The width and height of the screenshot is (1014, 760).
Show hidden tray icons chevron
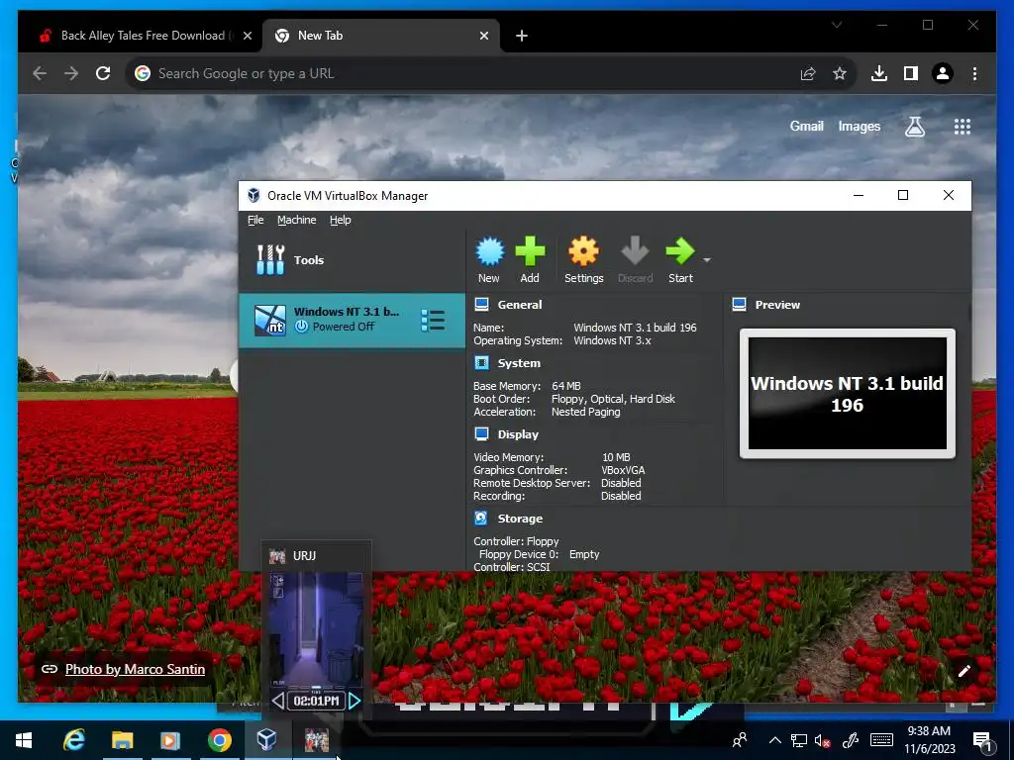click(774, 740)
